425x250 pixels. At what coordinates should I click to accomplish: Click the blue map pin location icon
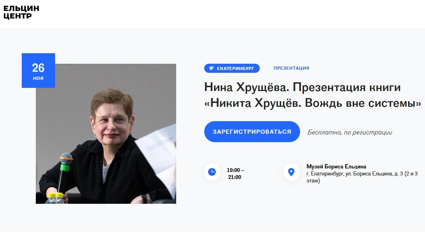point(291,172)
